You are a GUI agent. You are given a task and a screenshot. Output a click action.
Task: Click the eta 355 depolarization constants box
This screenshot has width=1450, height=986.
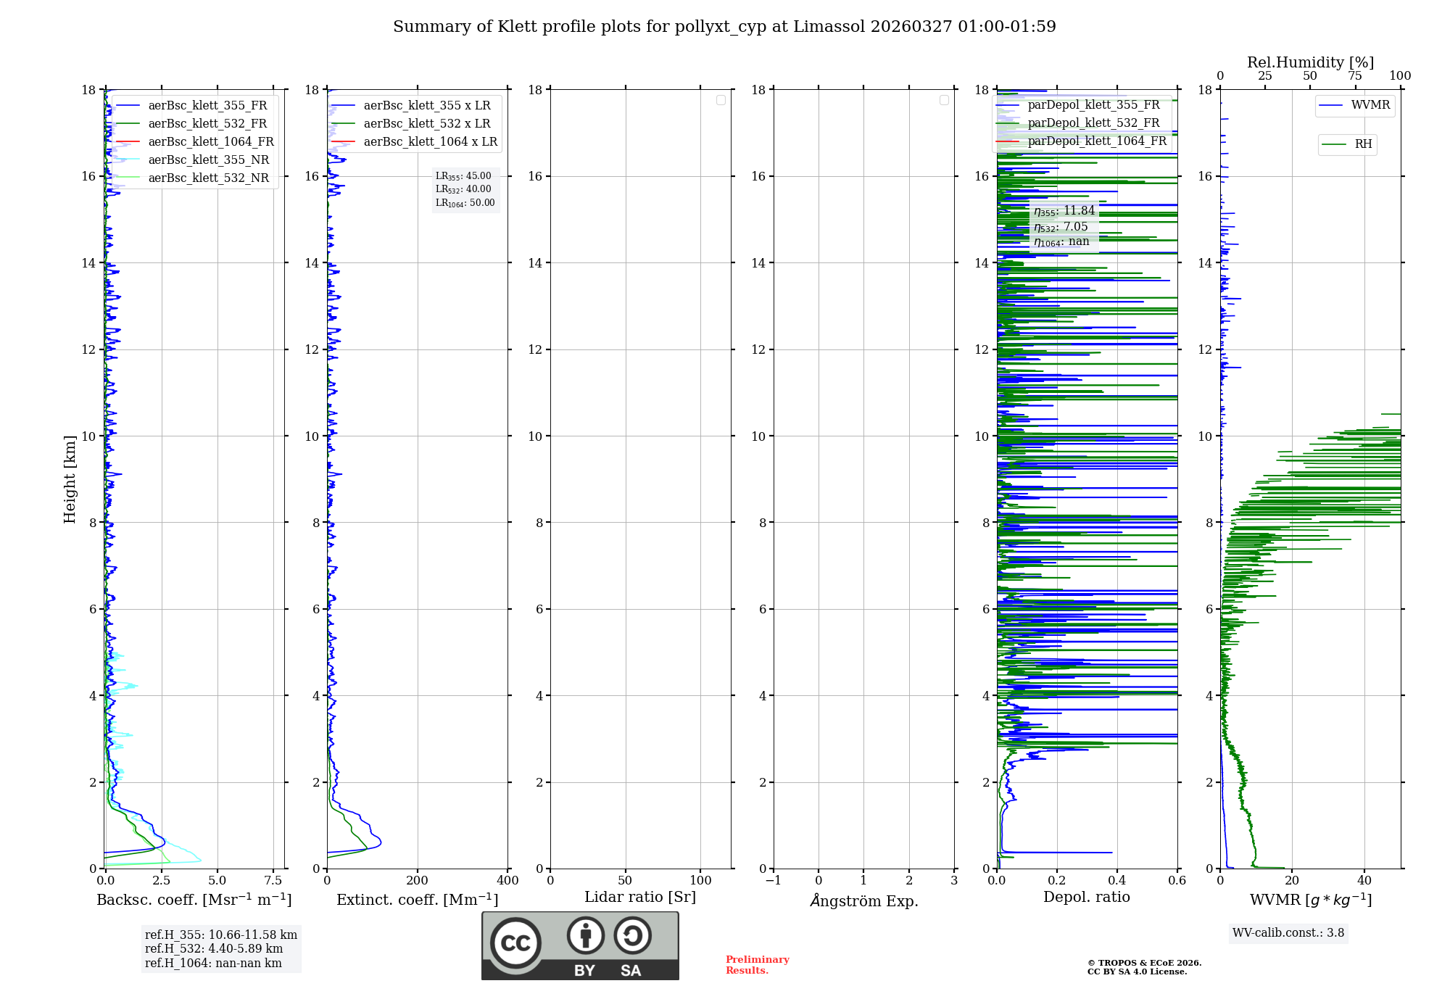(x=1064, y=226)
